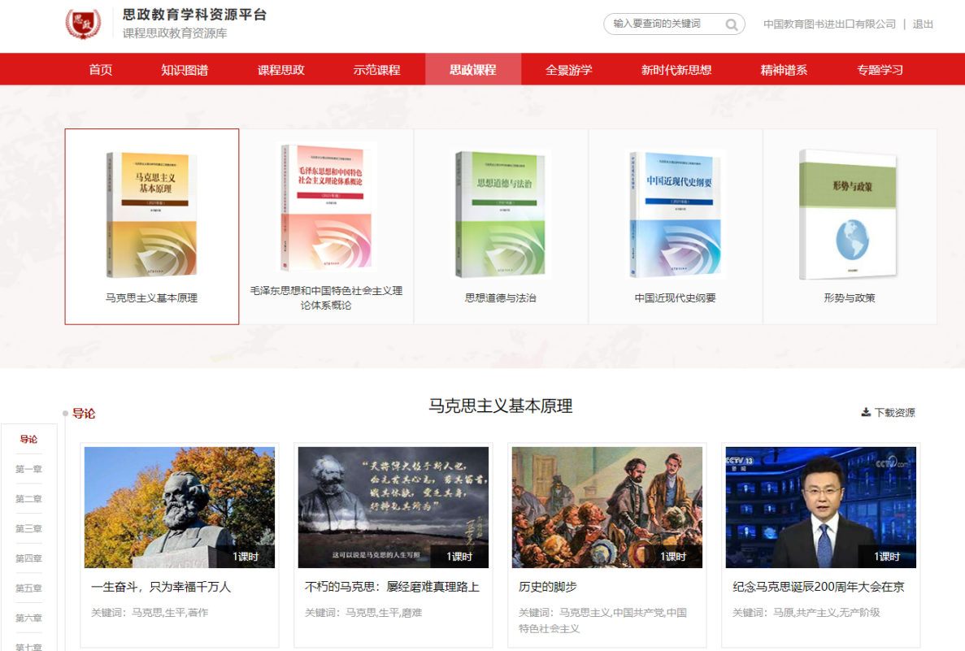Type in the keyword search field
The width and height of the screenshot is (965, 651).
(x=663, y=24)
